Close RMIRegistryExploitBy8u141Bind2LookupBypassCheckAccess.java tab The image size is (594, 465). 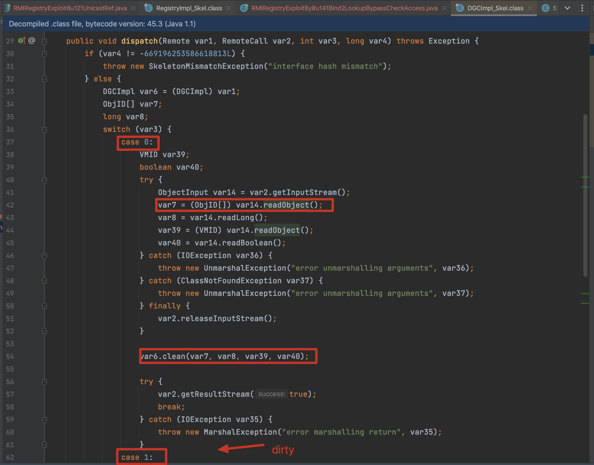(445, 8)
